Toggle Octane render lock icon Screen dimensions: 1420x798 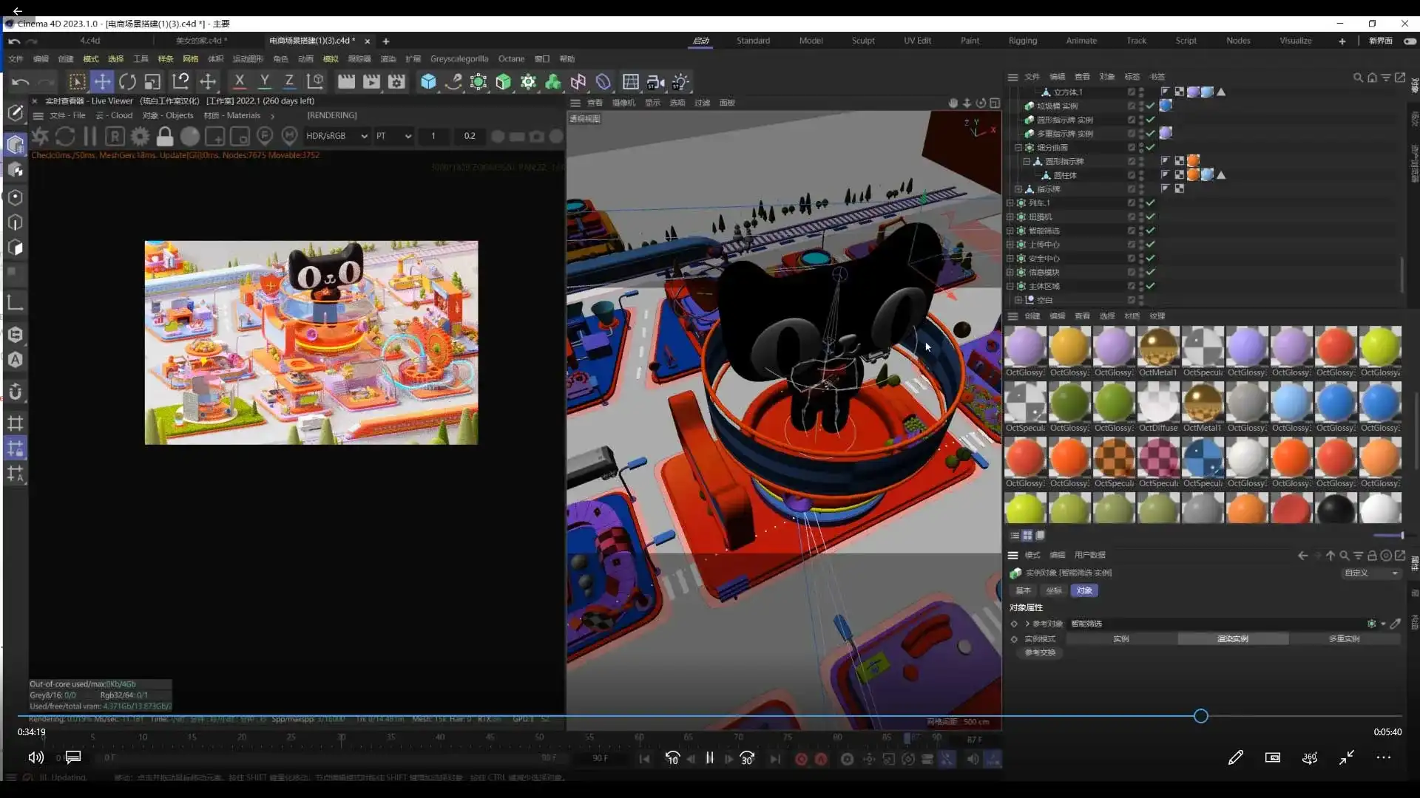click(165, 136)
